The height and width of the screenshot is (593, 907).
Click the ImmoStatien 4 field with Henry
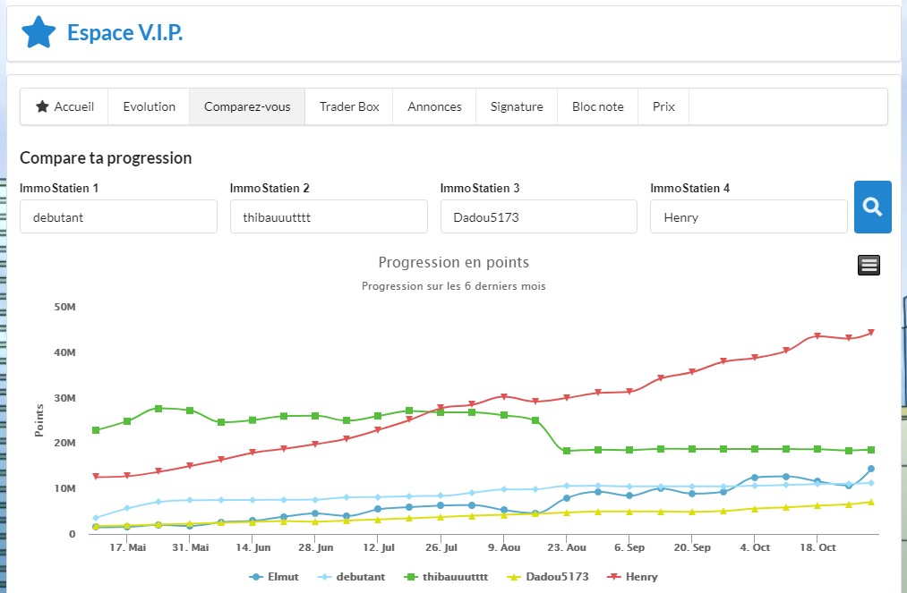pyautogui.click(x=749, y=216)
